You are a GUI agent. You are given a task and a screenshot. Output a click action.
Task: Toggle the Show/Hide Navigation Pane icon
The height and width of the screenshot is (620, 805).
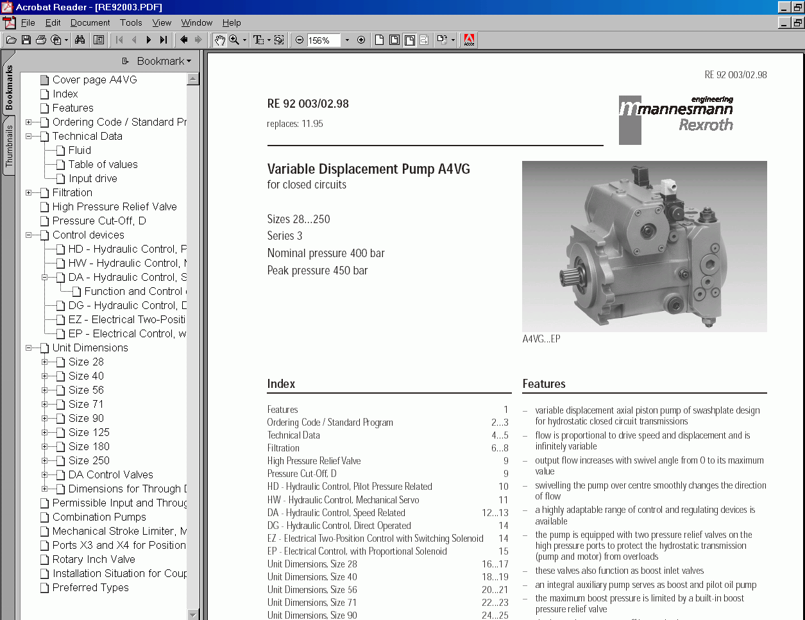click(98, 40)
